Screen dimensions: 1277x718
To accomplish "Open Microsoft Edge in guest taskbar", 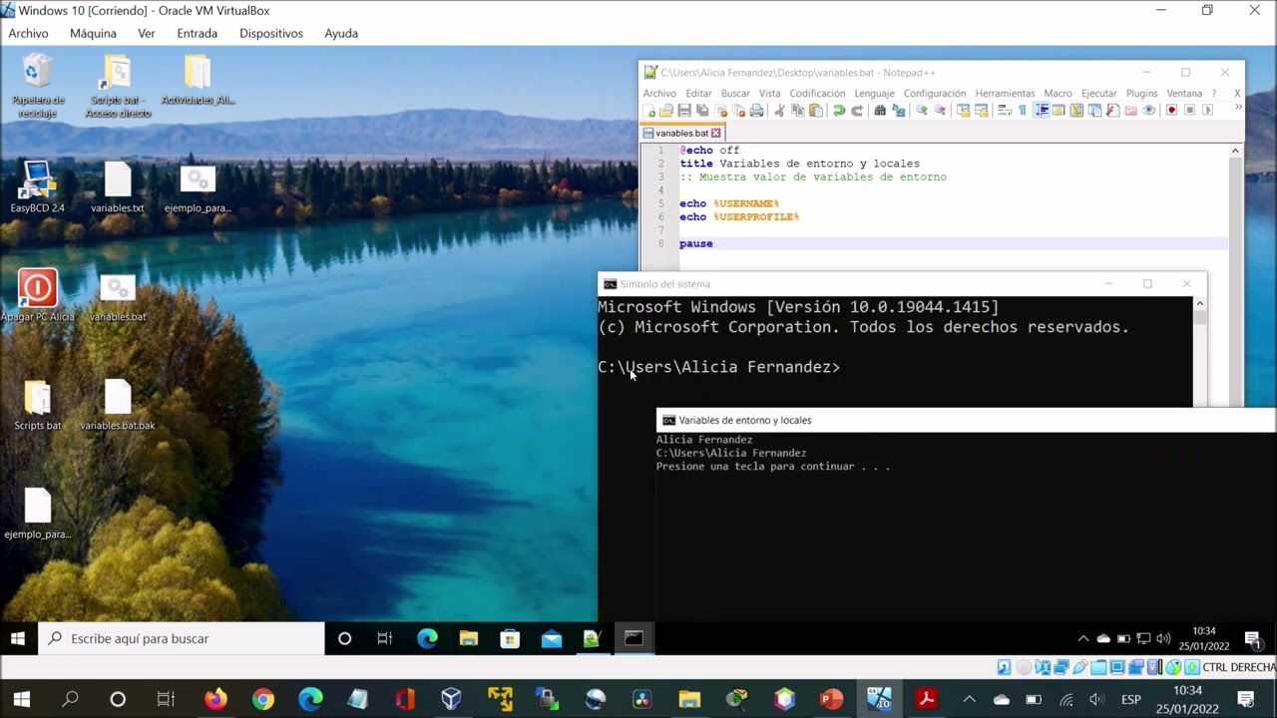I will coord(427,638).
